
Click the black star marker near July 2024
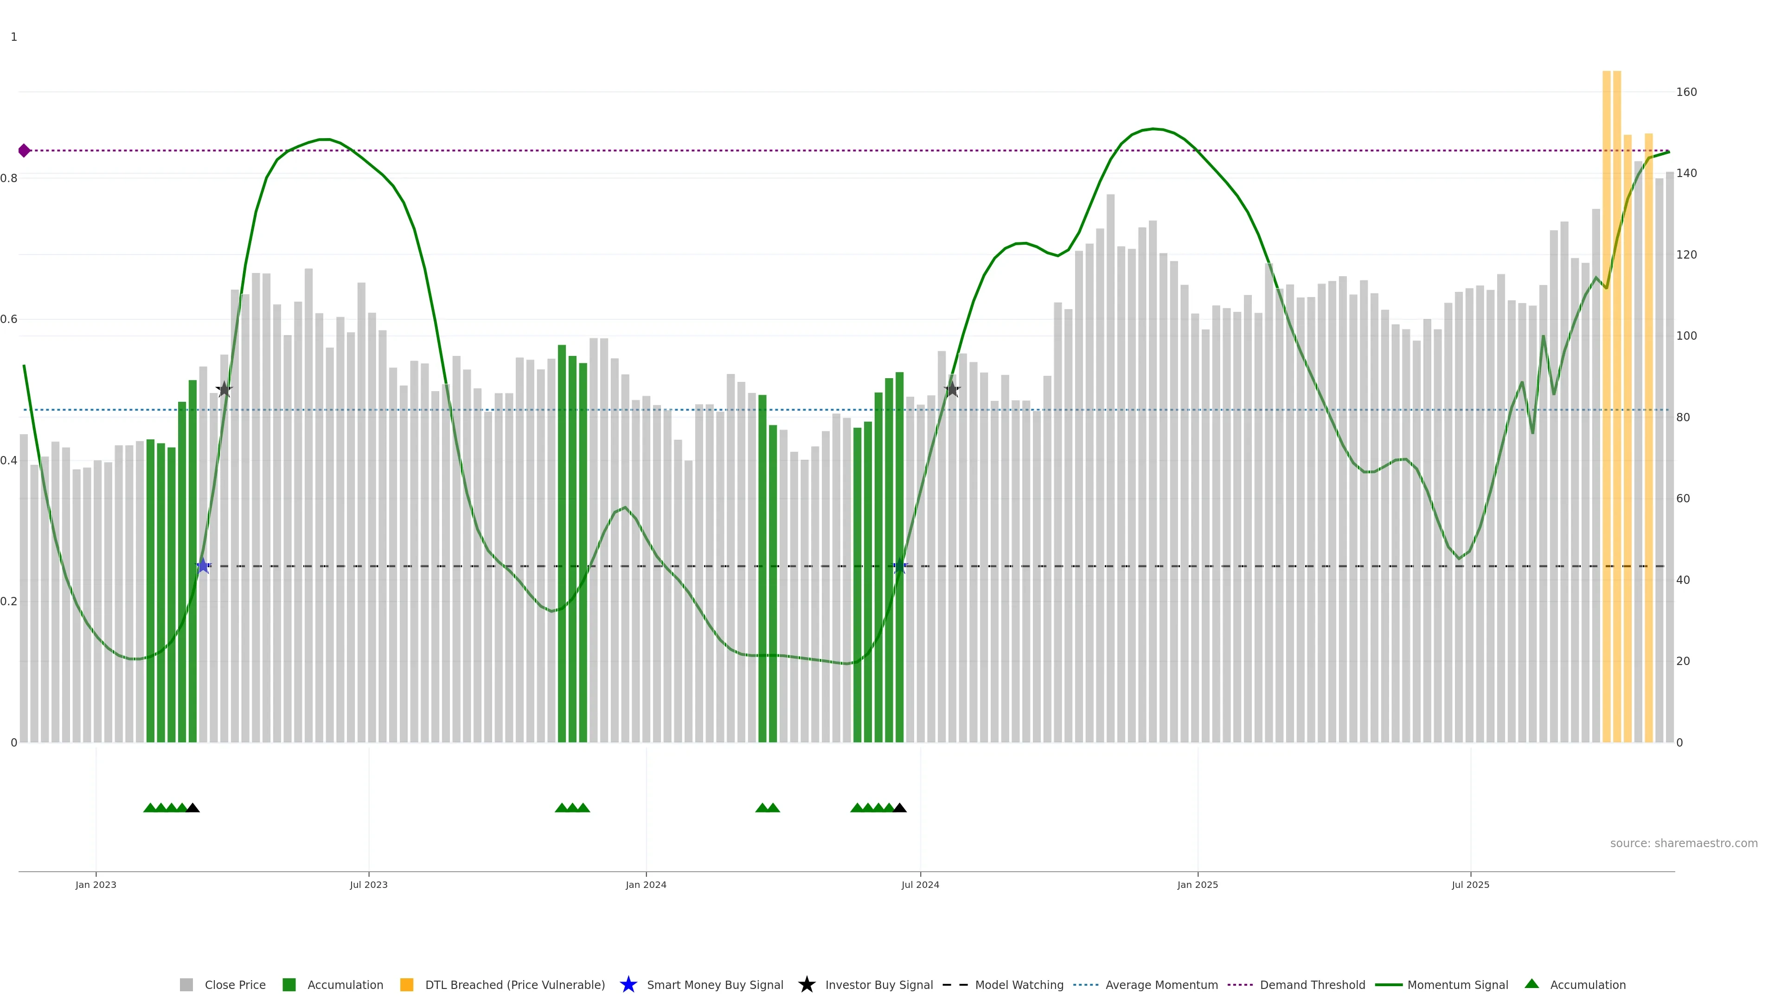point(952,389)
